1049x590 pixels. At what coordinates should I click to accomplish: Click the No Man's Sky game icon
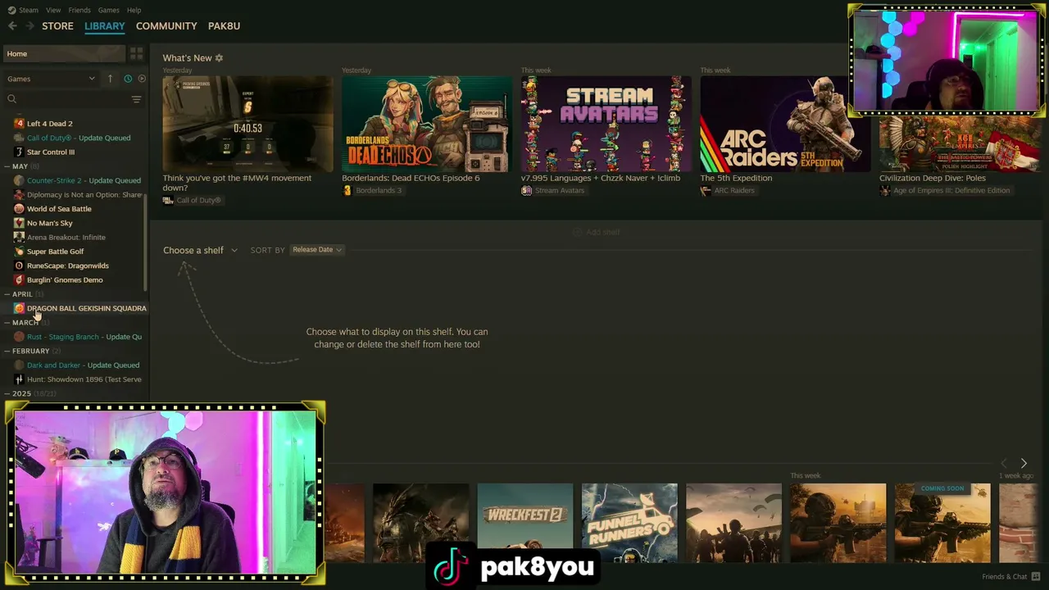19,223
